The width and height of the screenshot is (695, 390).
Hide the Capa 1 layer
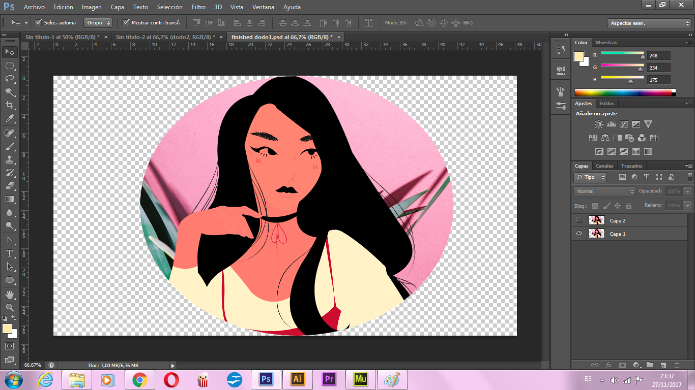[x=578, y=234]
